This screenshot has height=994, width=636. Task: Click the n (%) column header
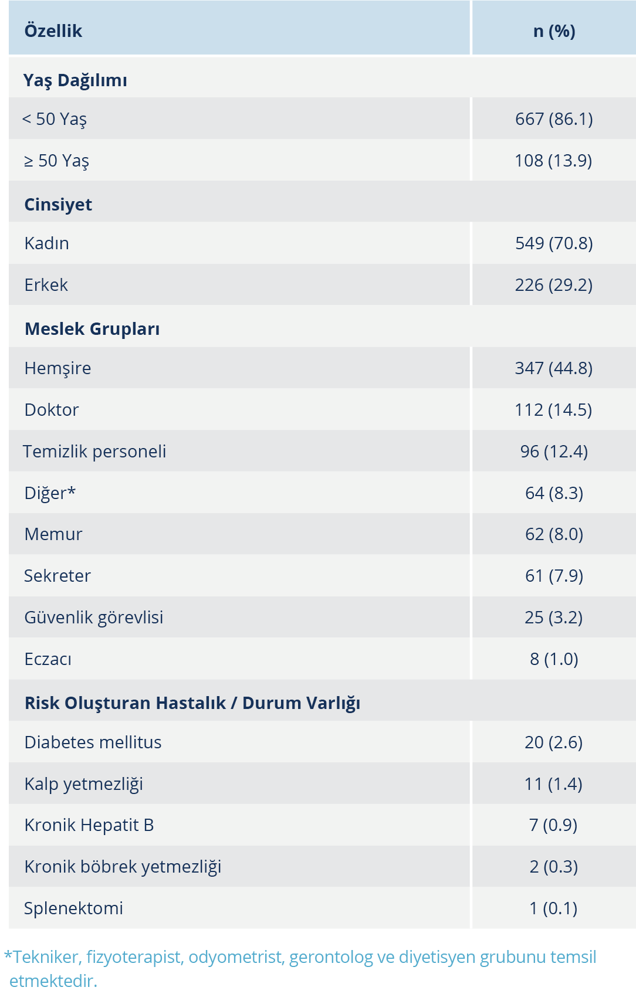click(554, 31)
